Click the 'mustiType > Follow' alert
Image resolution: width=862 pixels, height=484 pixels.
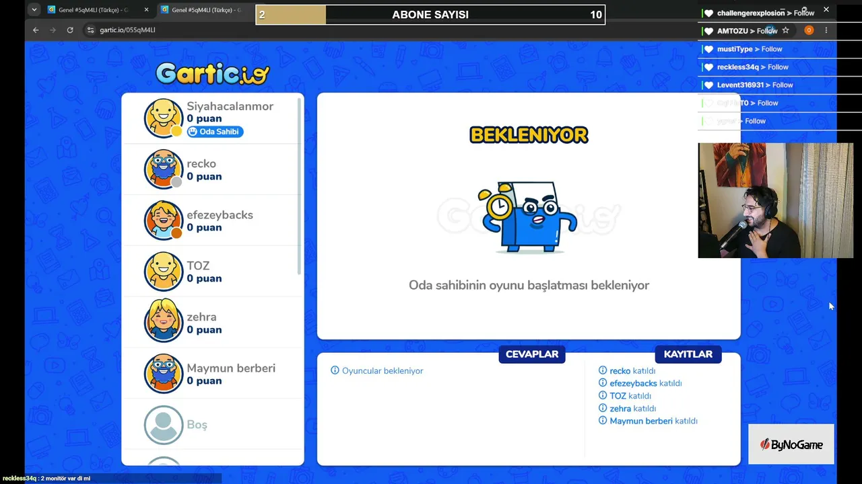750,49
